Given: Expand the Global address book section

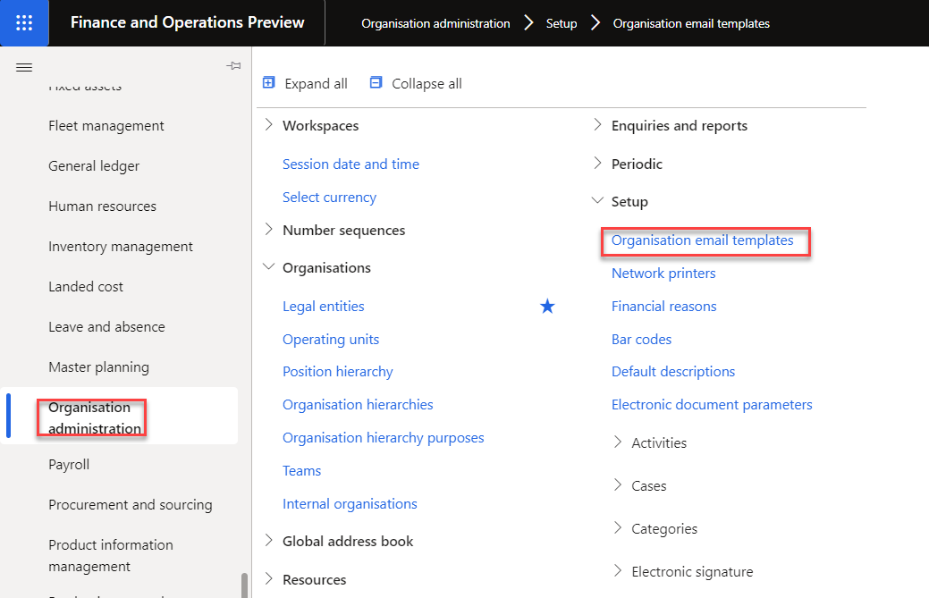Looking at the screenshot, I should (269, 540).
